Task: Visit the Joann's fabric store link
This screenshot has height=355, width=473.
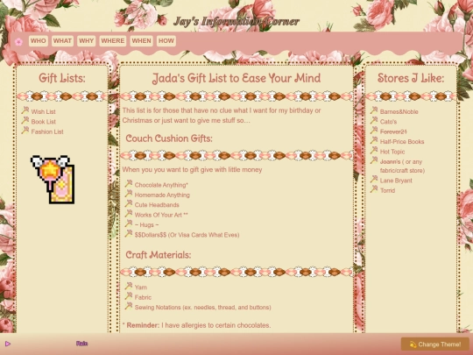Action: [x=402, y=166]
